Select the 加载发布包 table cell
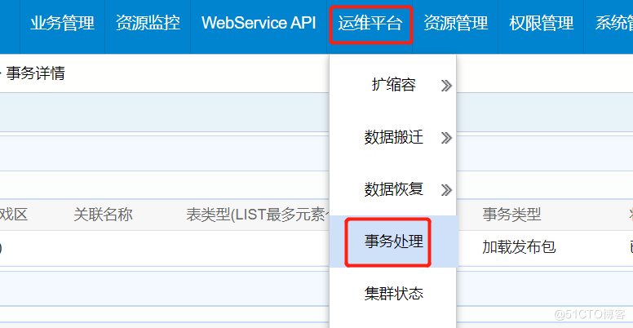This screenshot has height=328, width=633. coord(519,246)
